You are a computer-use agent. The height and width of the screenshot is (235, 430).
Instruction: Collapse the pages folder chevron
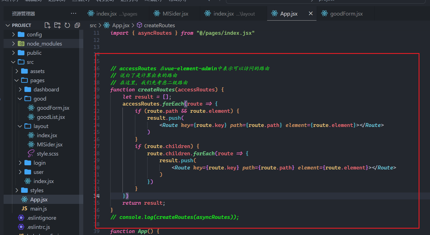(17, 80)
